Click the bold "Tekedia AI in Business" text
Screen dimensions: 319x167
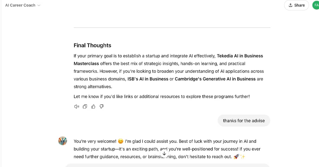tap(240, 56)
